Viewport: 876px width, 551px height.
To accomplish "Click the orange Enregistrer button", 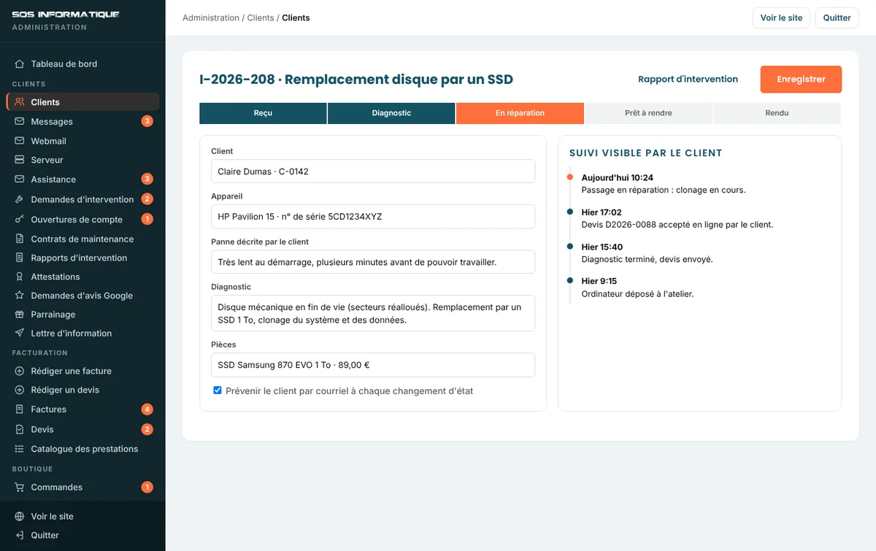I will 801,80.
